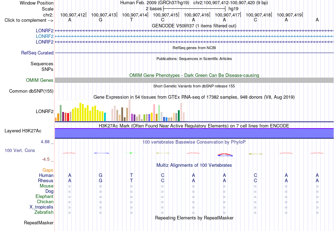This screenshot has width=334, height=231.
Task: Click position label 100,907,412
Action: (72, 15)
